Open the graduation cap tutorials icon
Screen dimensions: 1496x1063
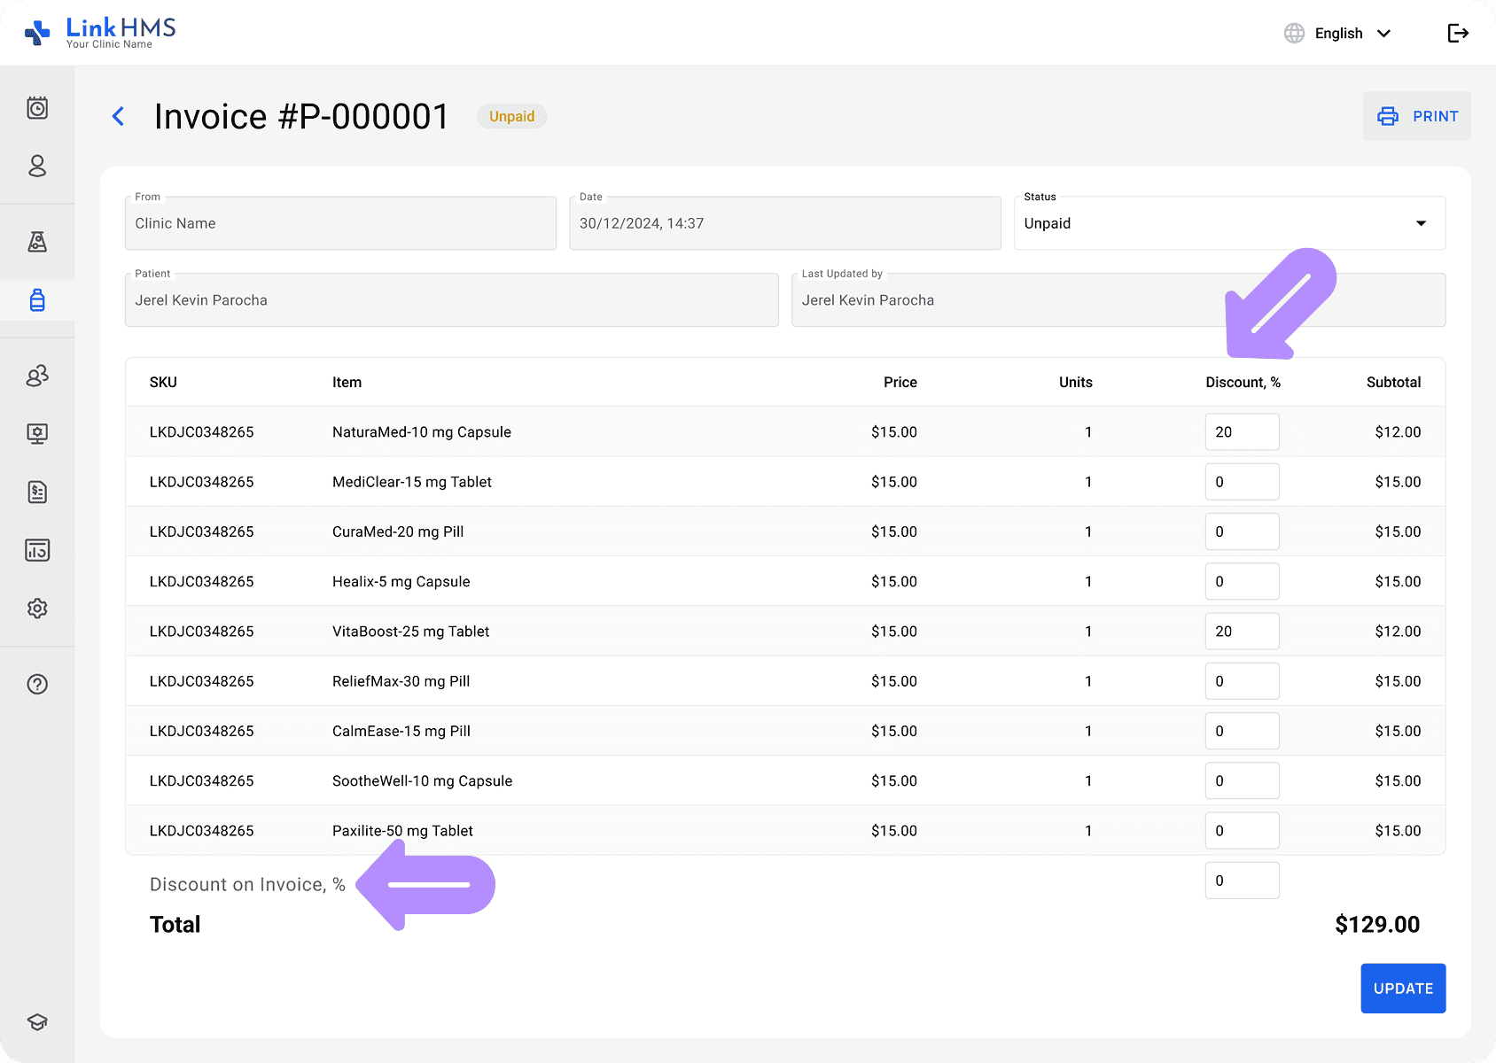37,1022
